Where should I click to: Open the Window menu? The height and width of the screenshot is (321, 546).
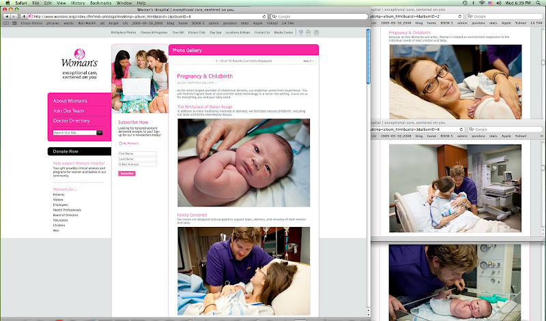point(124,3)
